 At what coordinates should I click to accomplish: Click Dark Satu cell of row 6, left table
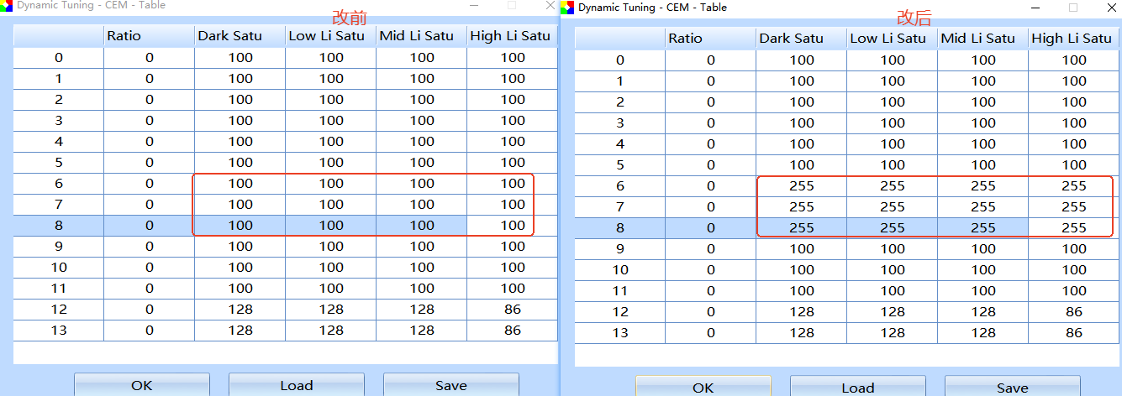[x=240, y=184]
